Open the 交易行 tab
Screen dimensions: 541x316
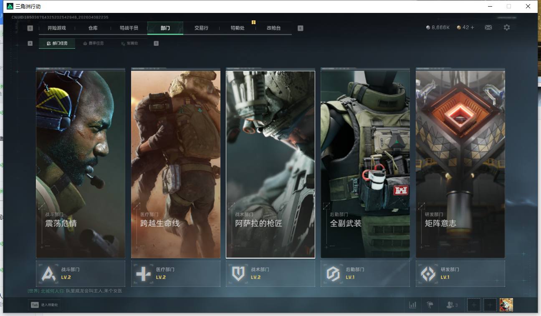201,28
